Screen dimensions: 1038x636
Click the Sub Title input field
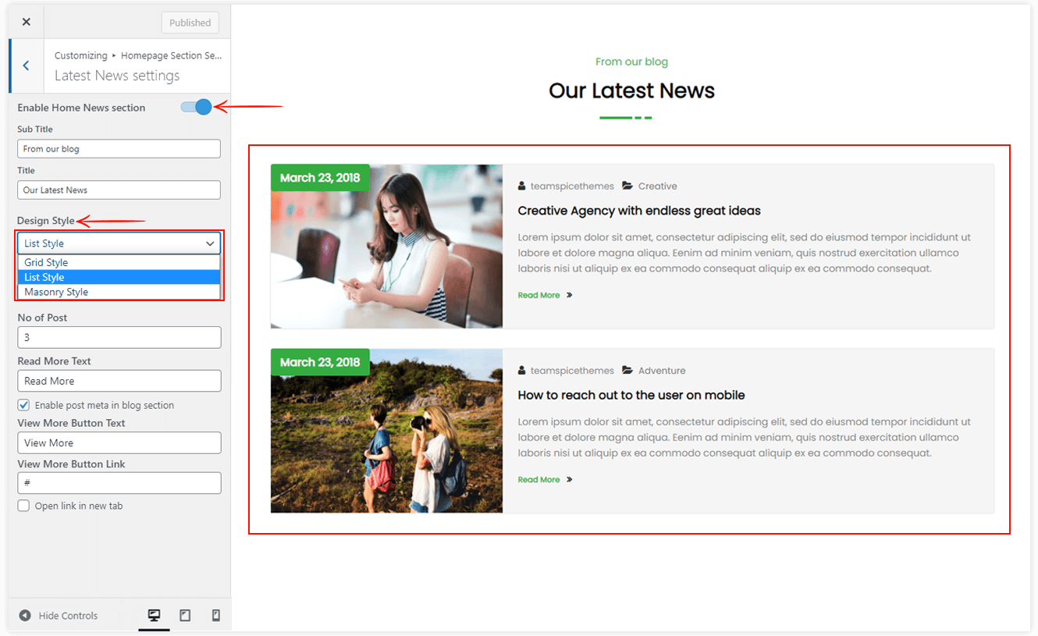tap(119, 148)
